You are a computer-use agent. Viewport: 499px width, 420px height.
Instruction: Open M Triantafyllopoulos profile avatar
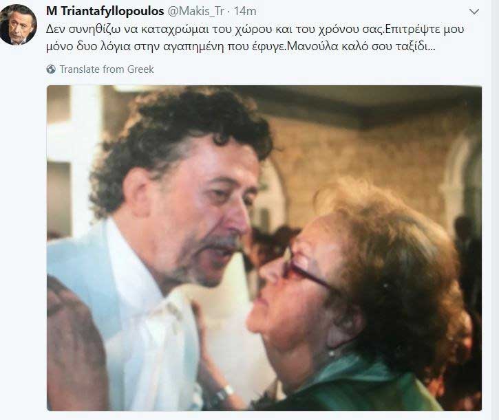tap(18, 25)
